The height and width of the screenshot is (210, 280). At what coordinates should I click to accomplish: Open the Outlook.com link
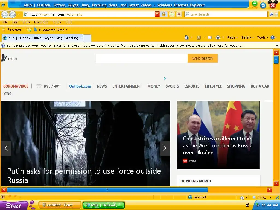(80, 86)
